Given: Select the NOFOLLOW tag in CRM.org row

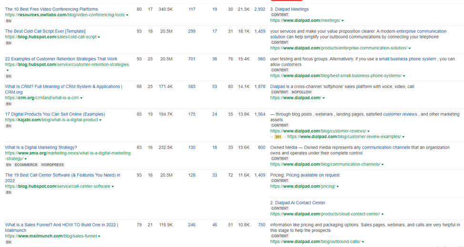Looking at the screenshot, I should coord(302,92).
